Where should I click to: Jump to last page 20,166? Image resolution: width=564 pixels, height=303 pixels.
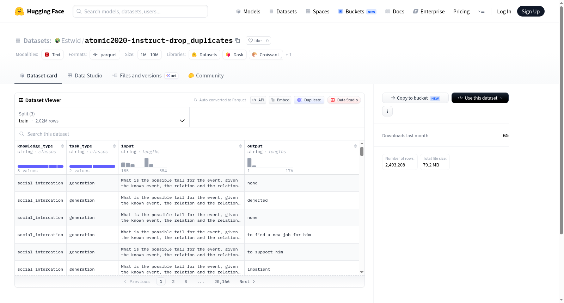click(222, 282)
